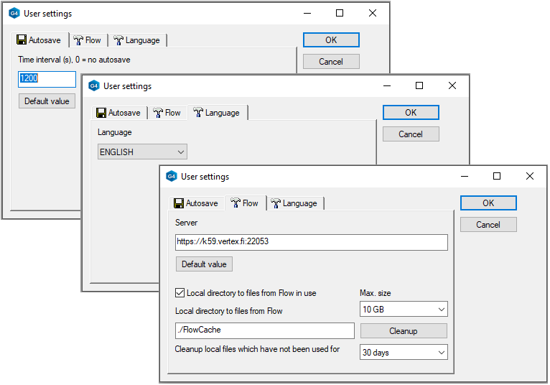Click the G4 icon in the middle User settings window
The height and width of the screenshot is (385, 550).
click(x=94, y=85)
